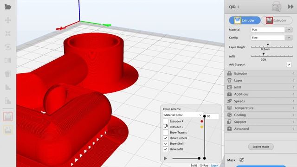Click the Expert mode button

[x=261, y=147]
